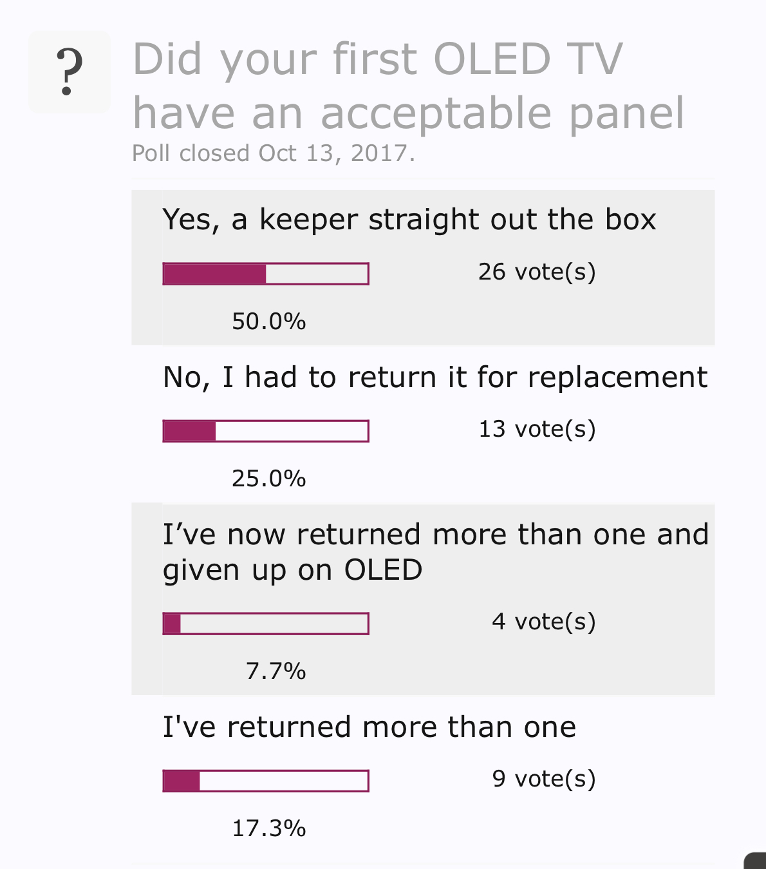Click the 17.3% percentage label
Screen dimensions: 766x869
(x=269, y=828)
